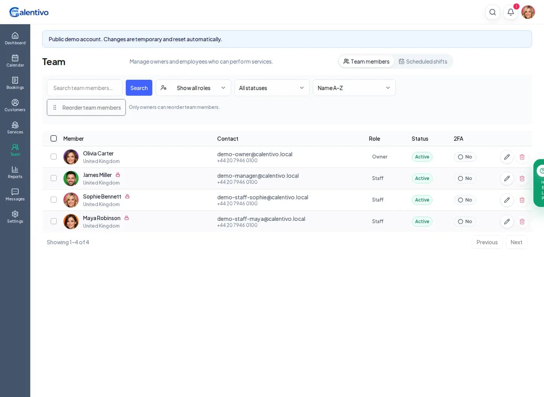Open the Reports sidebar item
Image resolution: width=544 pixels, height=397 pixels.
[x=15, y=172]
